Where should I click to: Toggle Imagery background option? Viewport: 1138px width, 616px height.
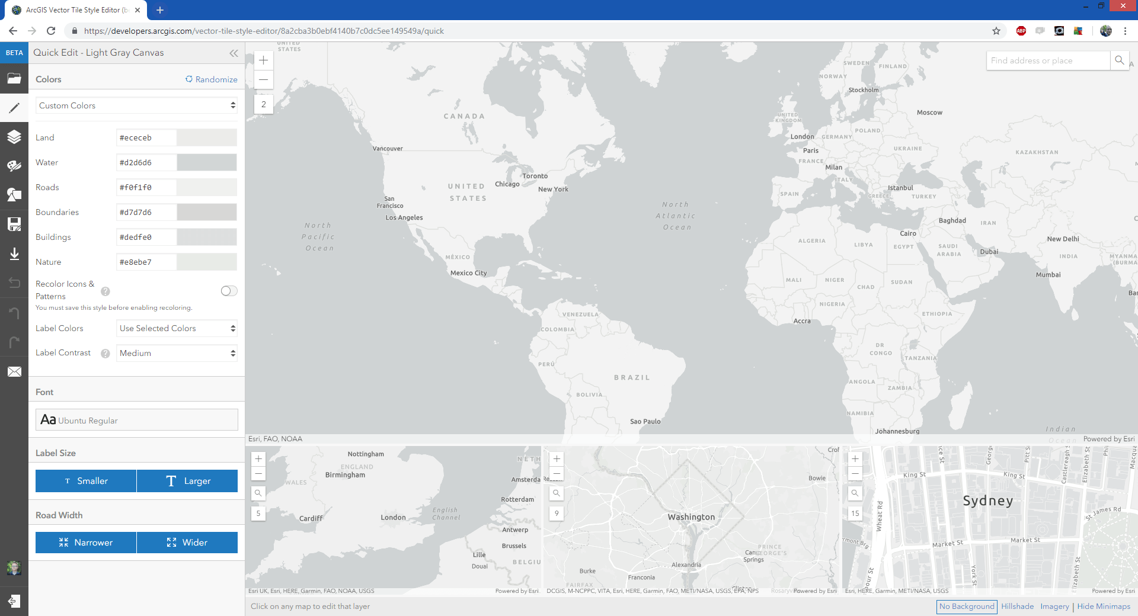(x=1054, y=606)
